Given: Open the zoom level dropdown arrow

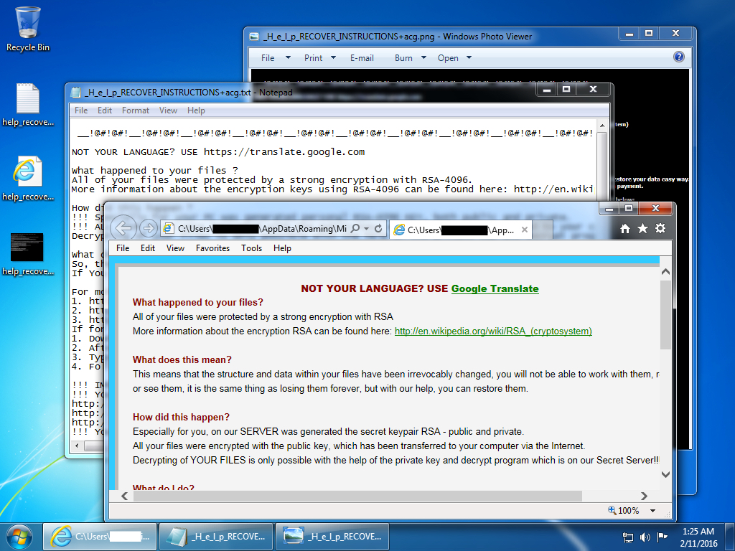Looking at the screenshot, I should (652, 511).
